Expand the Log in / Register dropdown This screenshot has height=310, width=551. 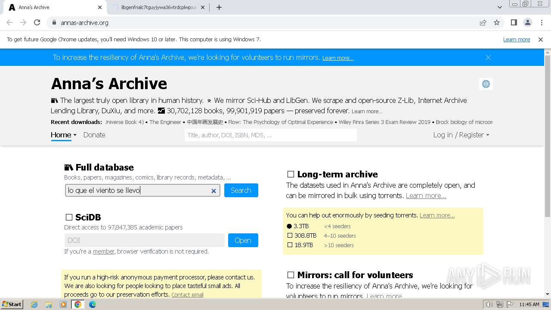461,135
